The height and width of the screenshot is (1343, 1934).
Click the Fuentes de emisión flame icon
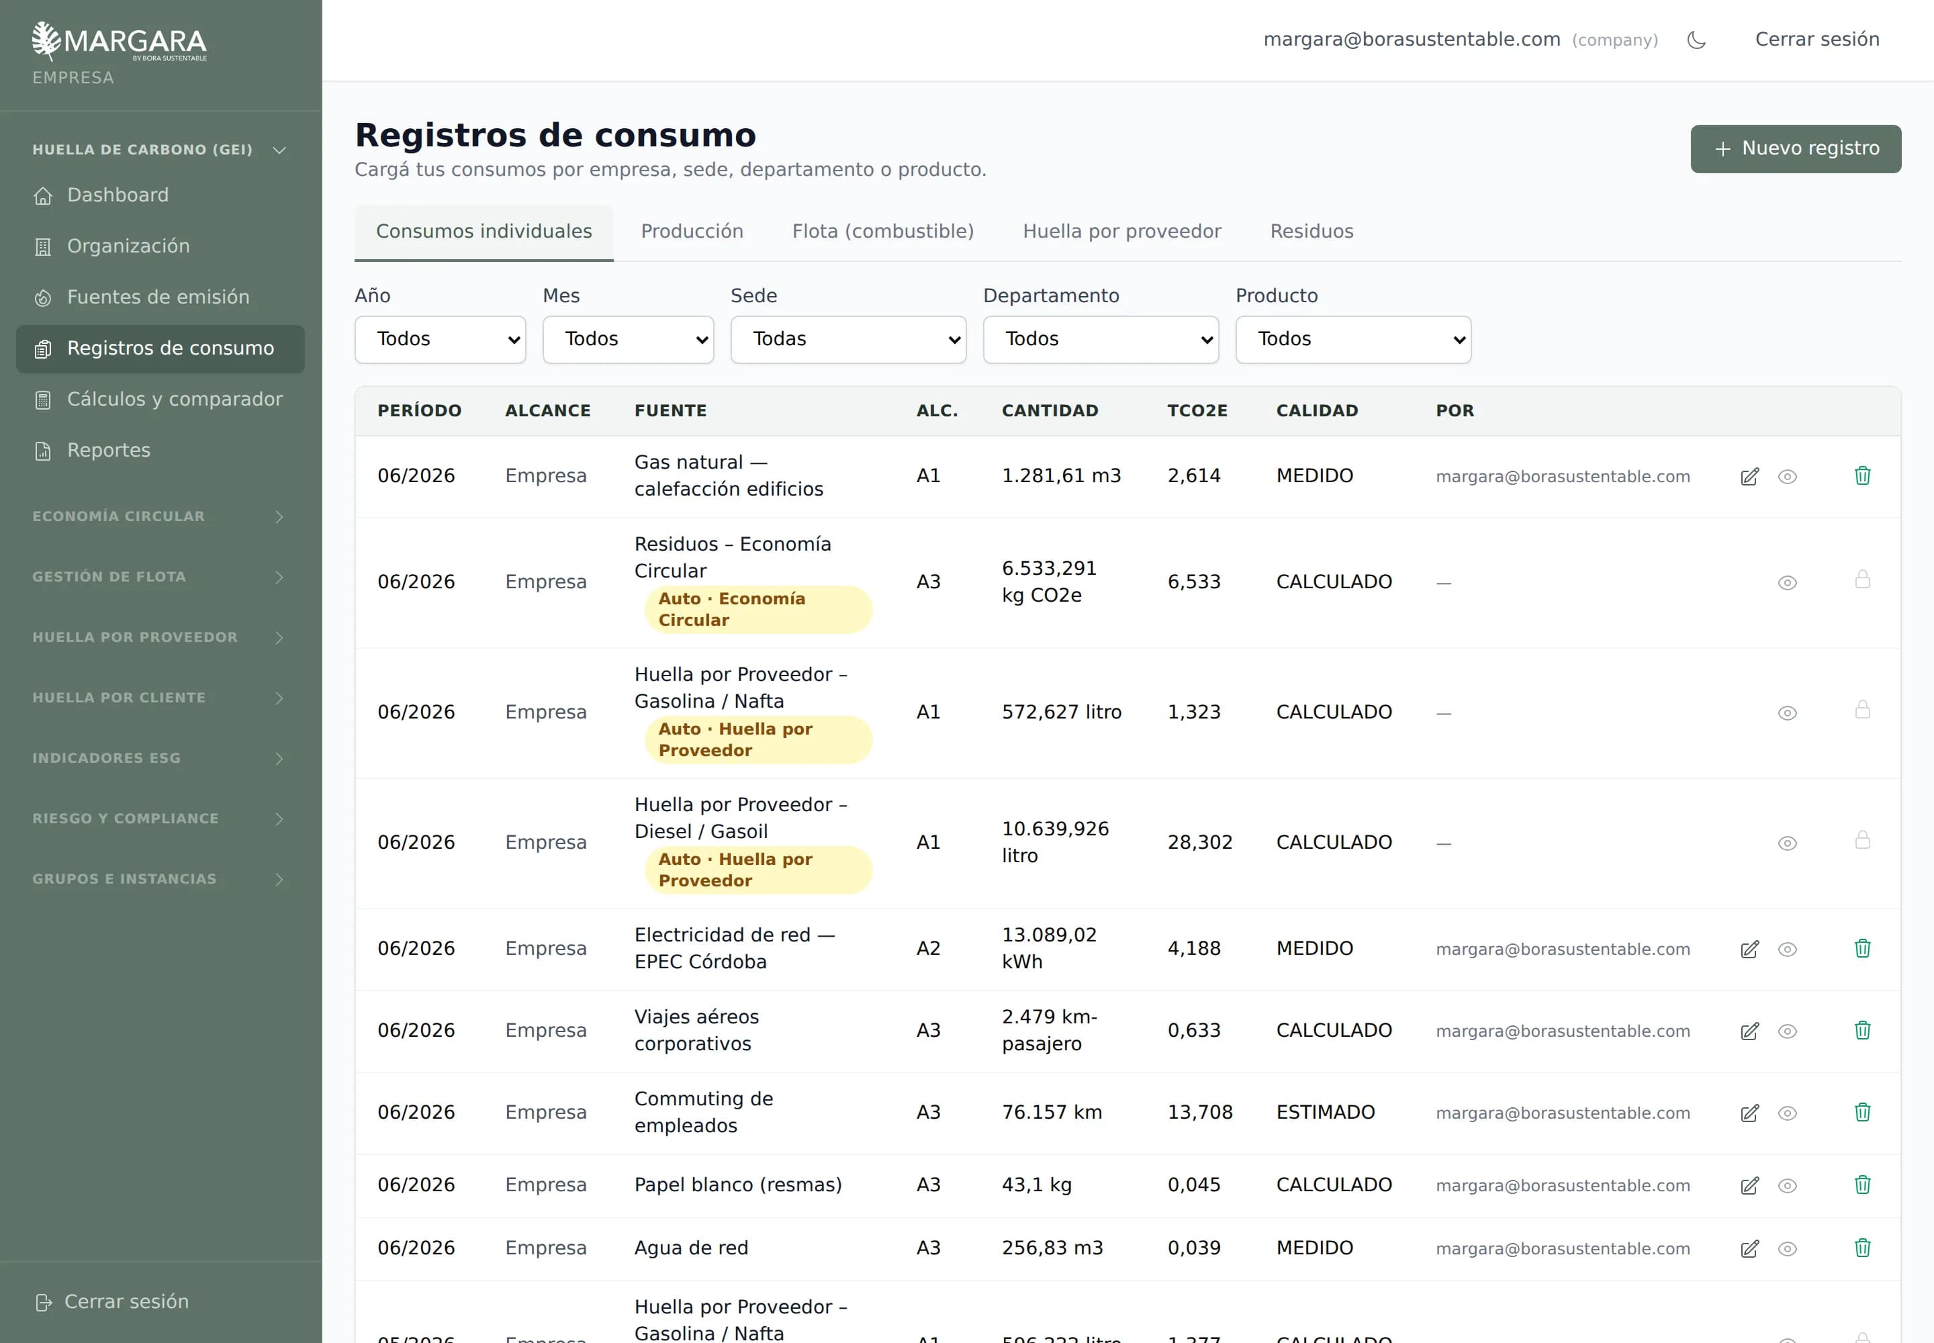[43, 298]
